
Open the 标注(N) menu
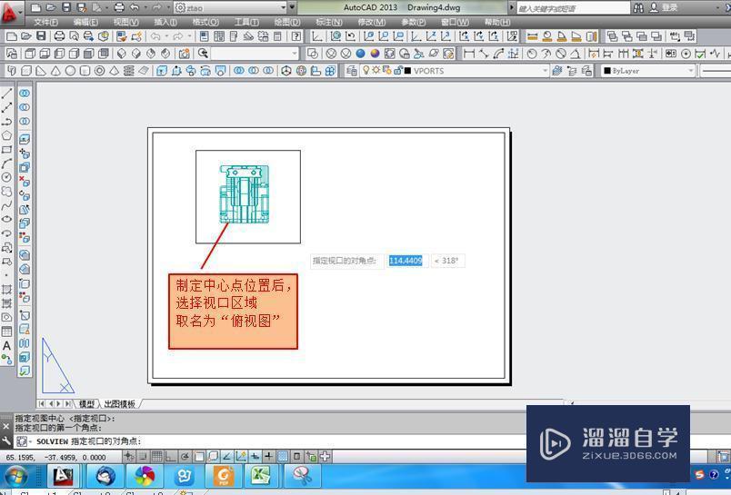[x=328, y=23]
